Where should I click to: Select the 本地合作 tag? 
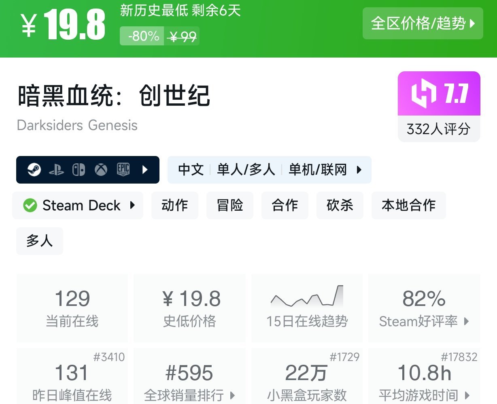click(x=408, y=205)
